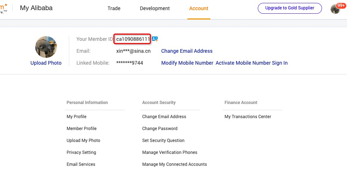Click the My Alibaba title
This screenshot has height=181, width=347.
click(x=36, y=8)
